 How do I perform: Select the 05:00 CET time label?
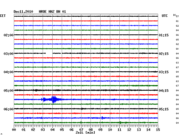pos(9,91)
